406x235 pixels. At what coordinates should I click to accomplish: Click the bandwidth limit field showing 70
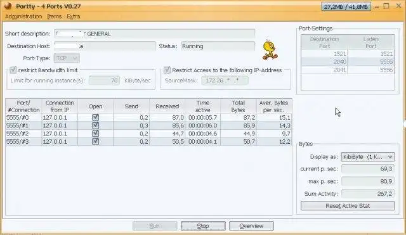[104, 80]
